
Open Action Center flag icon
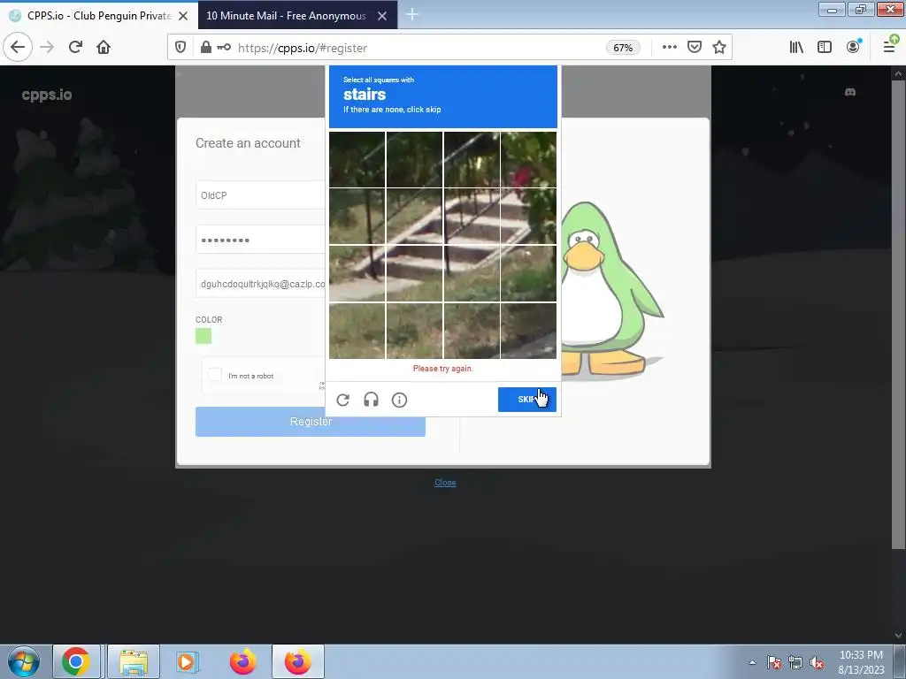click(773, 662)
